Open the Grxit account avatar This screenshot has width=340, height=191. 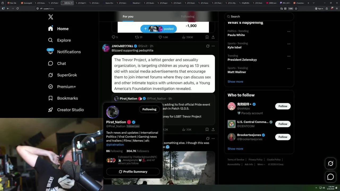[x=106, y=48]
